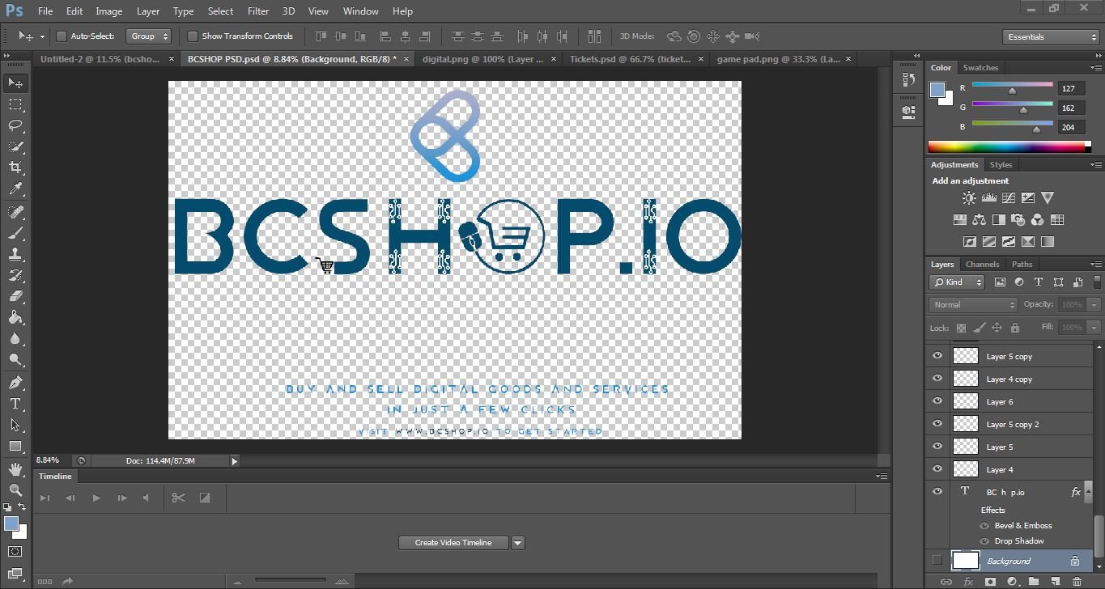Select the Eraser tool
The image size is (1105, 589).
tap(15, 296)
